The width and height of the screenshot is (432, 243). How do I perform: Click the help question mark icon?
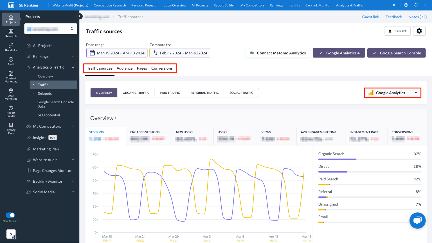pos(405,5)
